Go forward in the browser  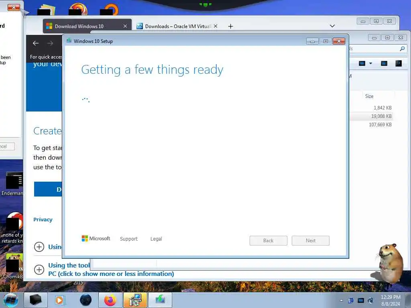pyautogui.click(x=50, y=43)
